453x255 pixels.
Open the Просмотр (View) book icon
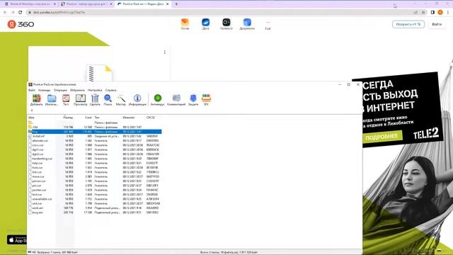point(80,100)
